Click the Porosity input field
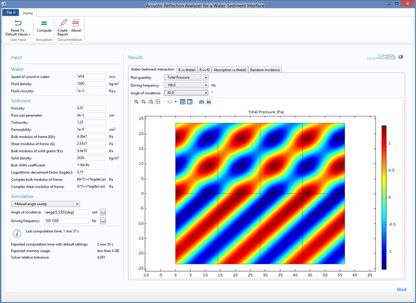416x303 pixels. (x=91, y=108)
